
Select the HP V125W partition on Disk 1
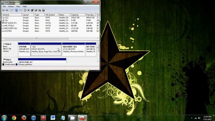[x=42, y=61]
